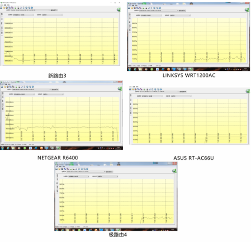Viewport: 251px width, 242px height.
Task: Click the floppy save icon in 极路由4 window
Action: tap(56, 169)
